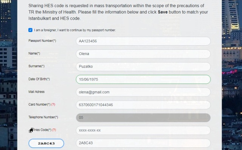The width and height of the screenshot is (242, 150).
Task: Click the Hes Code(*) label text
Action: coord(43,130)
